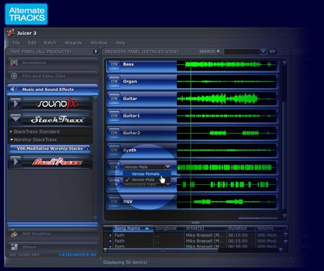The width and height of the screenshot is (324, 271).
Task: Click the Synth track waveform
Action: [x=226, y=150]
